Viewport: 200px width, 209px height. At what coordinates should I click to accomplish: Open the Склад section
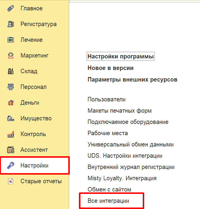29,71
